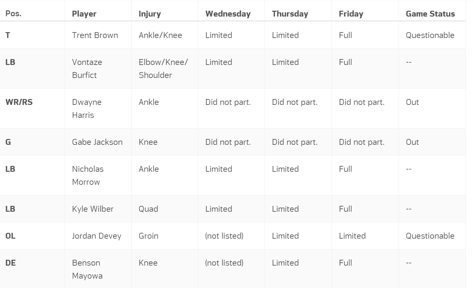This screenshot has height=288, width=473.
Task: Click the Quad injury cell
Action: click(x=148, y=209)
